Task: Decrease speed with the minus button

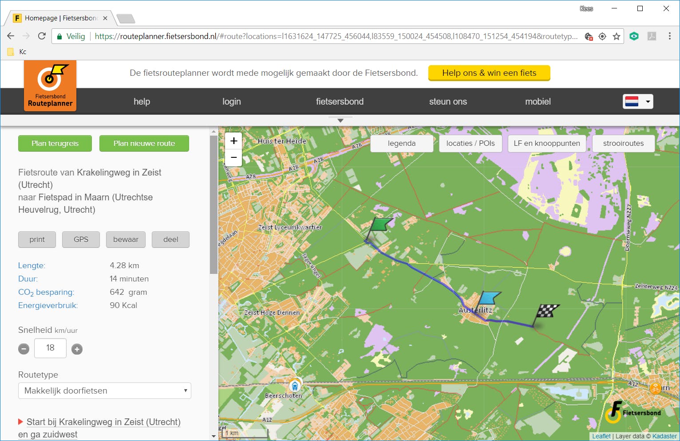Action: [x=24, y=349]
